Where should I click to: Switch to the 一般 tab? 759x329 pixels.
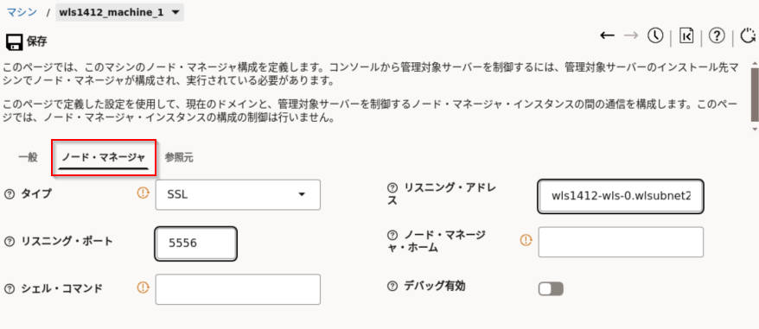pos(28,157)
